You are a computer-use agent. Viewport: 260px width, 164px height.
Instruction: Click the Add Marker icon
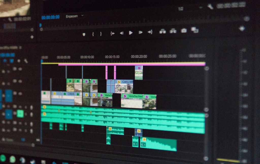(84, 34)
